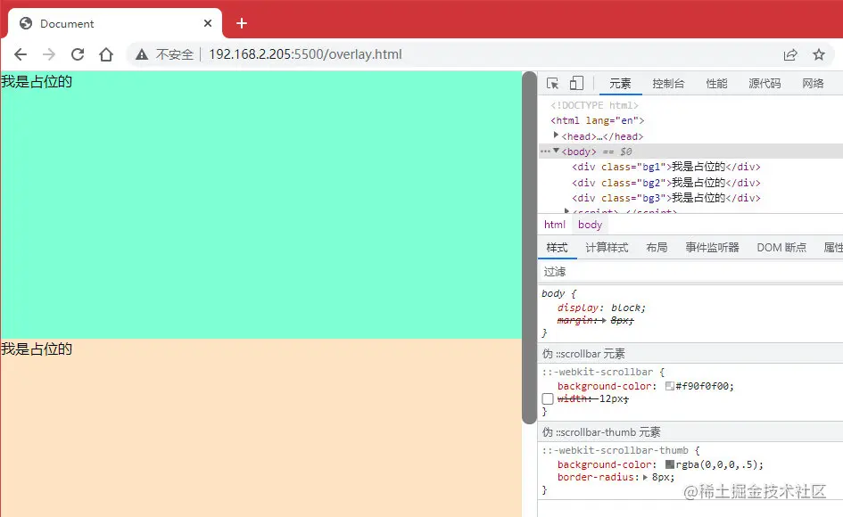Open the 事件监听器 sidebar tab
This screenshot has width=843, height=517.
pos(713,248)
